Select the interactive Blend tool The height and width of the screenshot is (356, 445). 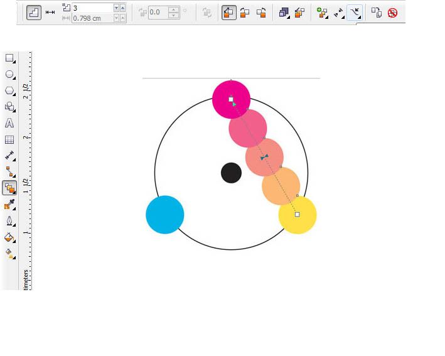click(9, 188)
